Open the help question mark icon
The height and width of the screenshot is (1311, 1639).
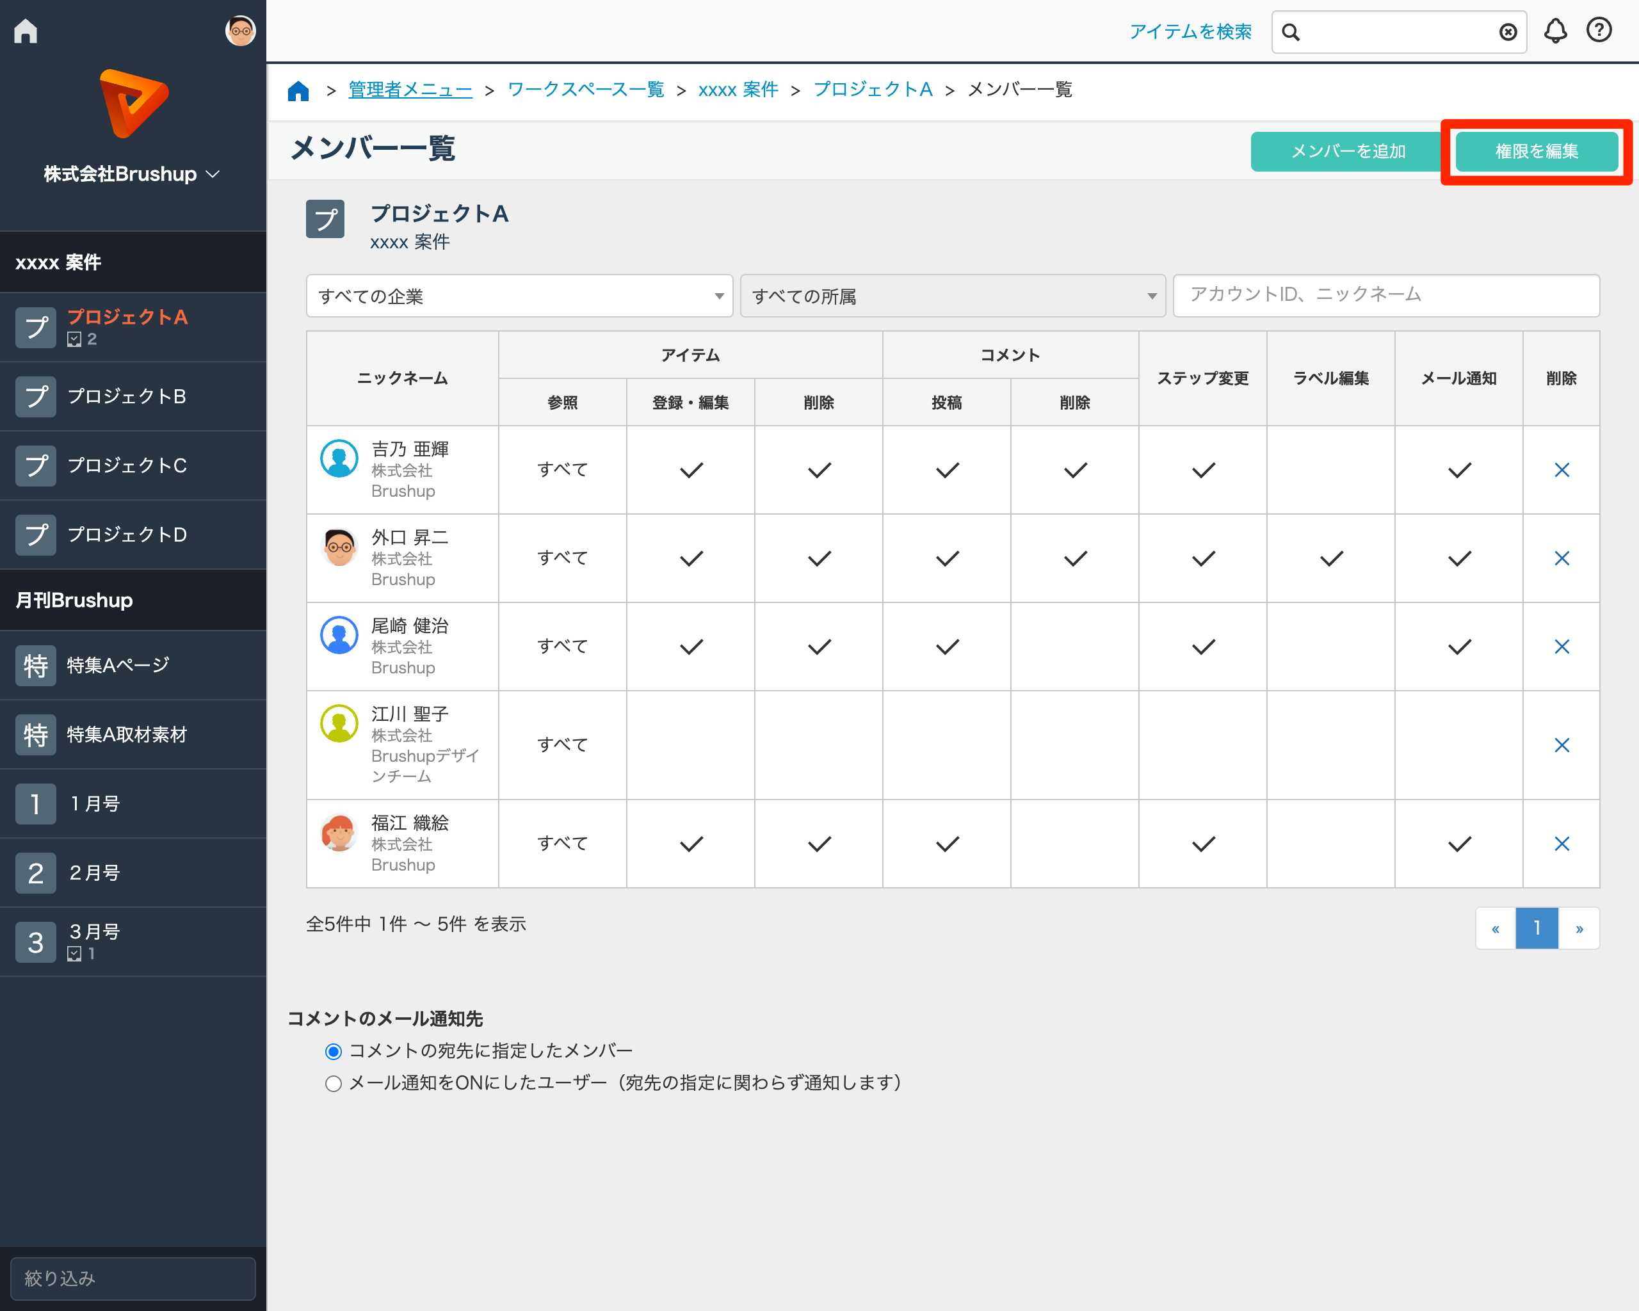coord(1598,30)
